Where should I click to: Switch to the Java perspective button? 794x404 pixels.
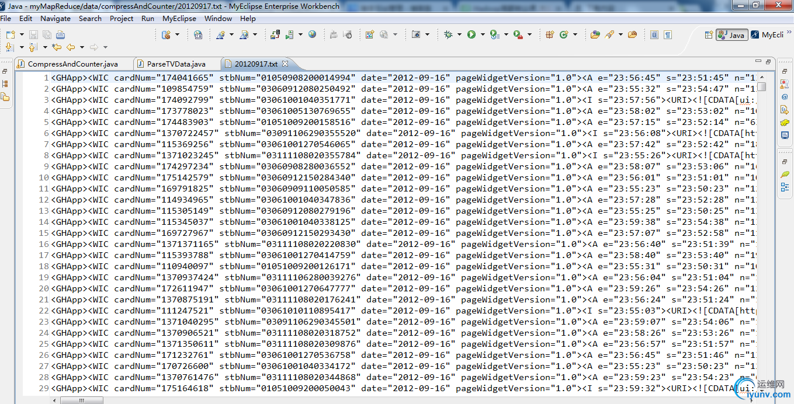[731, 35]
